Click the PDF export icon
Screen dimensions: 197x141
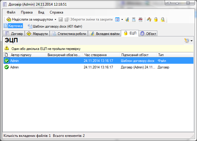point(141,19)
